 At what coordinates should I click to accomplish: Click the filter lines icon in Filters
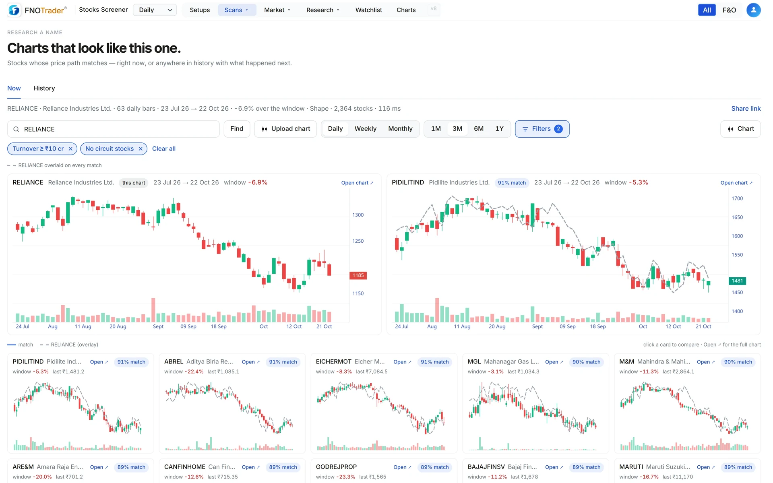coord(525,129)
